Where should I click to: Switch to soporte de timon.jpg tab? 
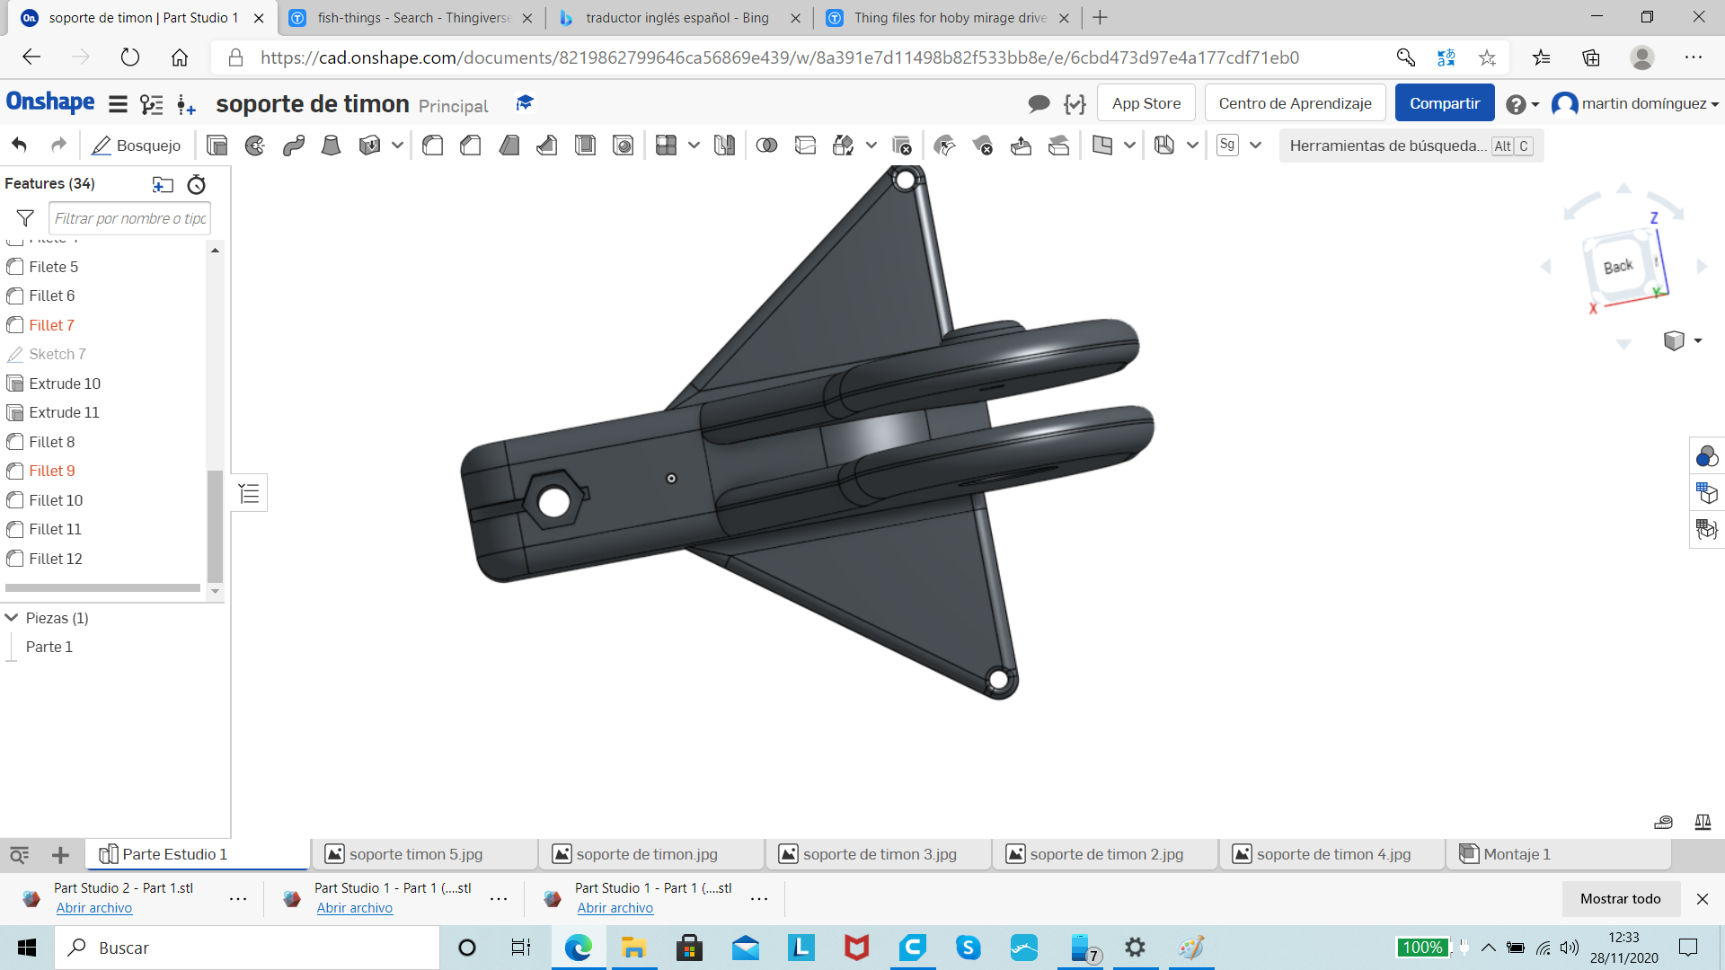651,854
